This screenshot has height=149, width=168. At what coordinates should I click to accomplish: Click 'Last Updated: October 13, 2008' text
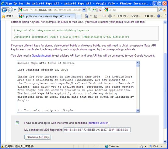(x=43, y=70)
